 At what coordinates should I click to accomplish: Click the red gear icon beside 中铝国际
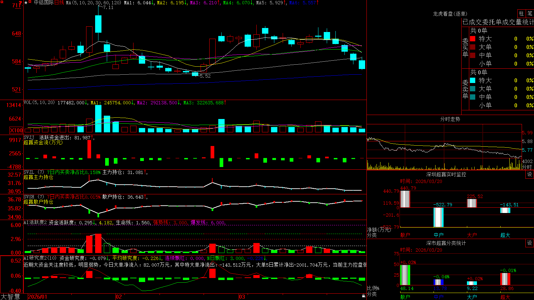coord(30,2)
